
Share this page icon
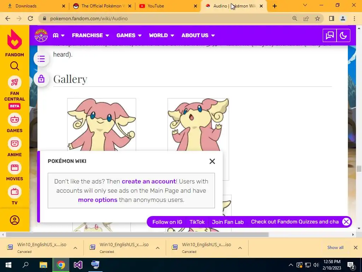[x=306, y=18]
